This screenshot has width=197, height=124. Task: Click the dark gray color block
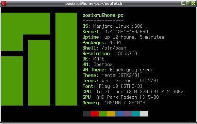click(87, 114)
